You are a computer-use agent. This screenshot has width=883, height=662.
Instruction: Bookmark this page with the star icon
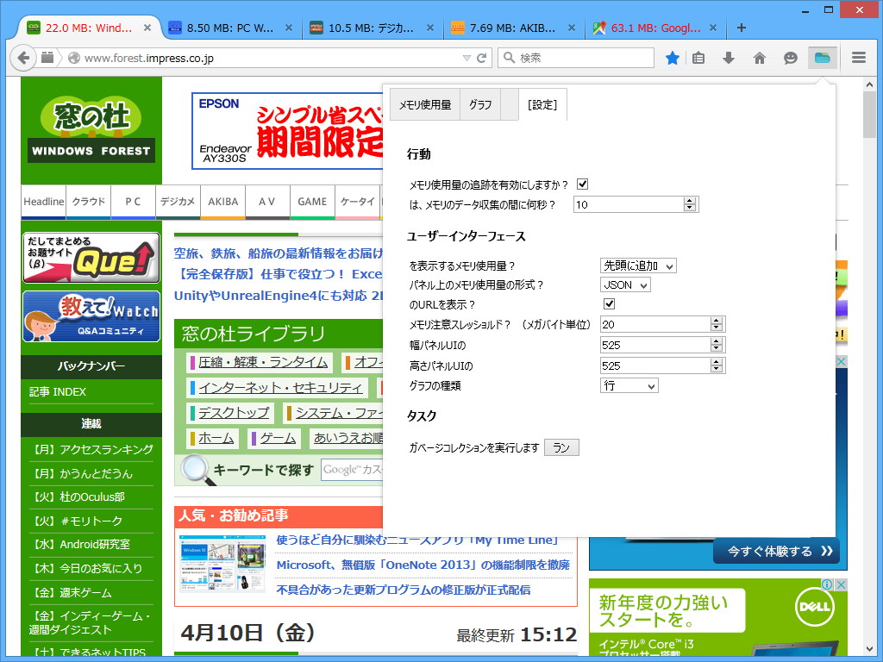click(x=672, y=58)
